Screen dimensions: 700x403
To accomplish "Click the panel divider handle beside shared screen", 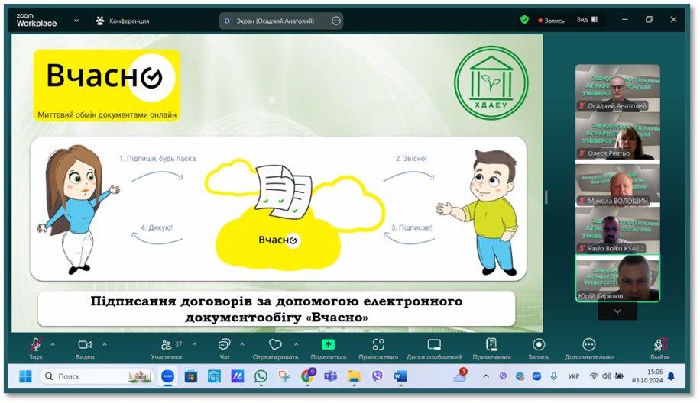I will (546, 197).
